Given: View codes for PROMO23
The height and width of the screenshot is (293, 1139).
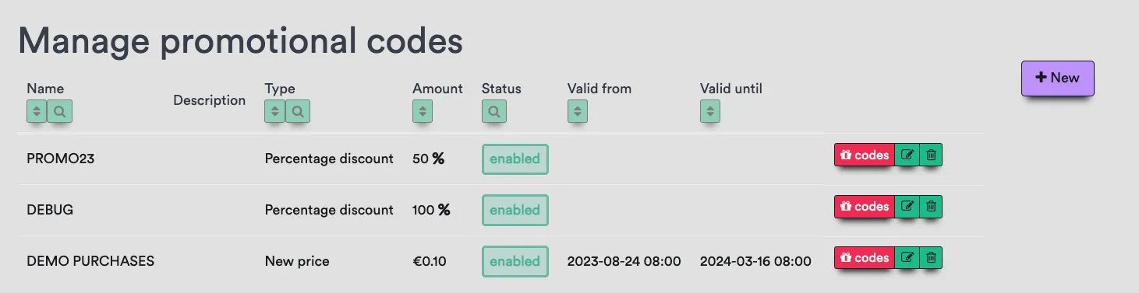Looking at the screenshot, I should pyautogui.click(x=865, y=155).
